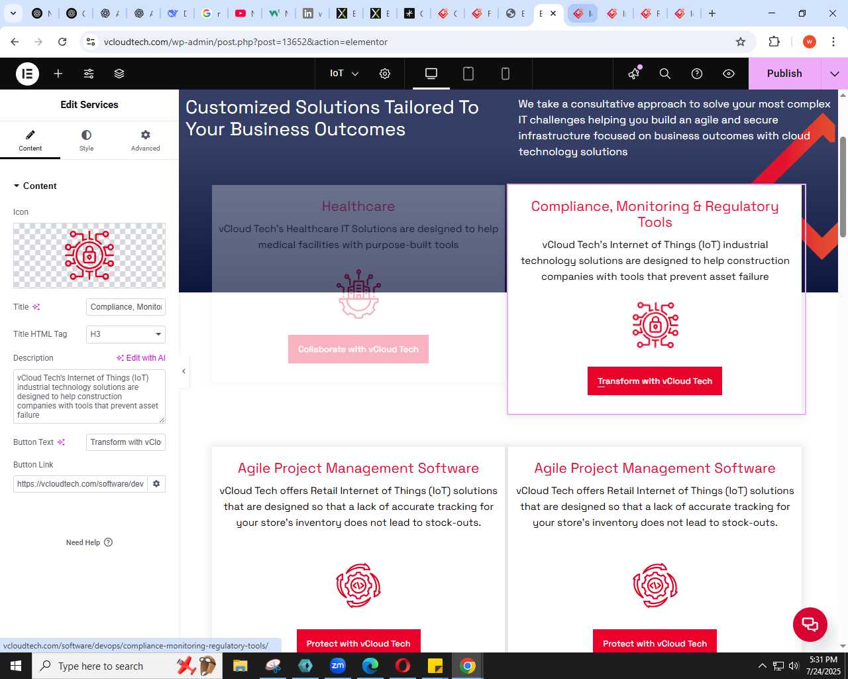Reload the page

pos(62,42)
